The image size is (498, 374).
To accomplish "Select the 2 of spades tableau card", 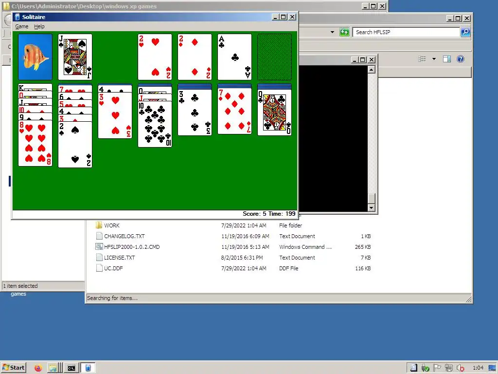I will click(x=75, y=145).
